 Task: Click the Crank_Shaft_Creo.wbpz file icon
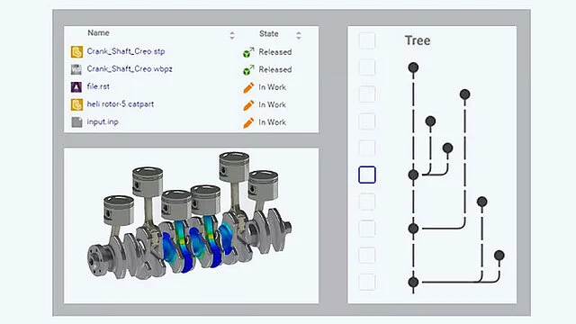click(76, 69)
